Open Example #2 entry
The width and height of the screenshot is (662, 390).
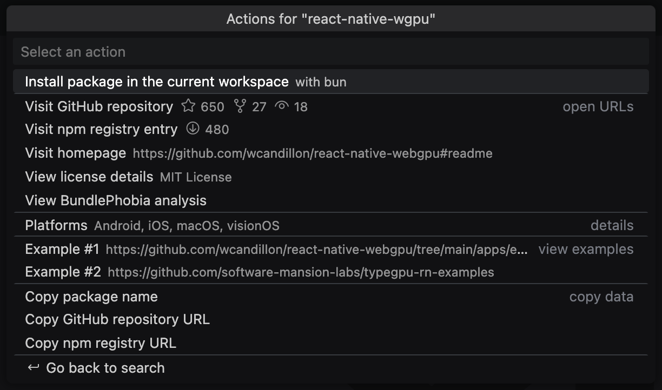(x=330, y=272)
